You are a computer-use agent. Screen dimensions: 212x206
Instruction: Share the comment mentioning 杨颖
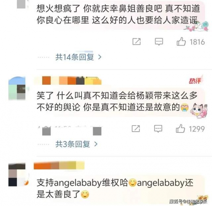(136, 128)
